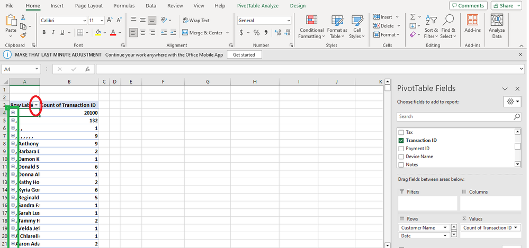This screenshot has width=529, height=248.
Task: Click the Format cells button
Action: click(x=386, y=35)
